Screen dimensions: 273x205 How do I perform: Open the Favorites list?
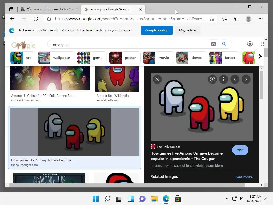[x=224, y=19]
